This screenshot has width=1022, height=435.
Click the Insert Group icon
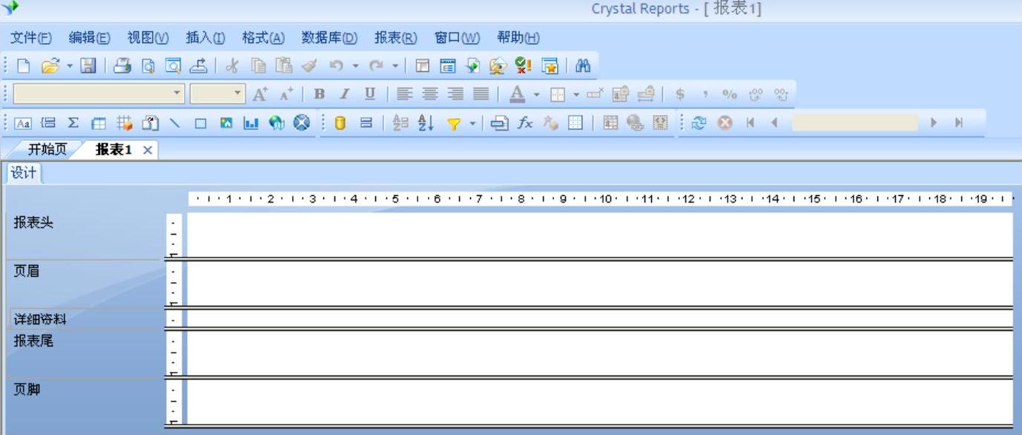[48, 123]
